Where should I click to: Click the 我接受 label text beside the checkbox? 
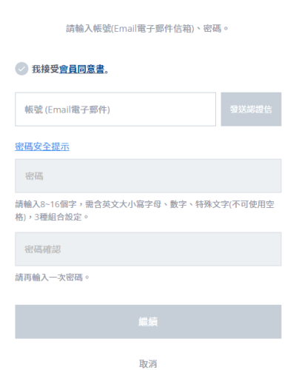pos(45,69)
